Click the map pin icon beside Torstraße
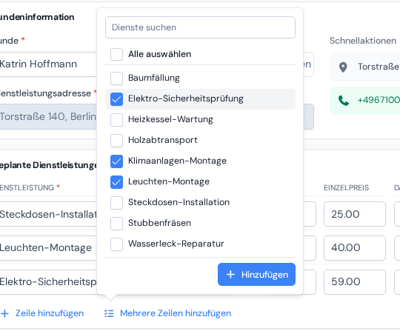Viewport: 400px width, 331px height. click(x=343, y=67)
